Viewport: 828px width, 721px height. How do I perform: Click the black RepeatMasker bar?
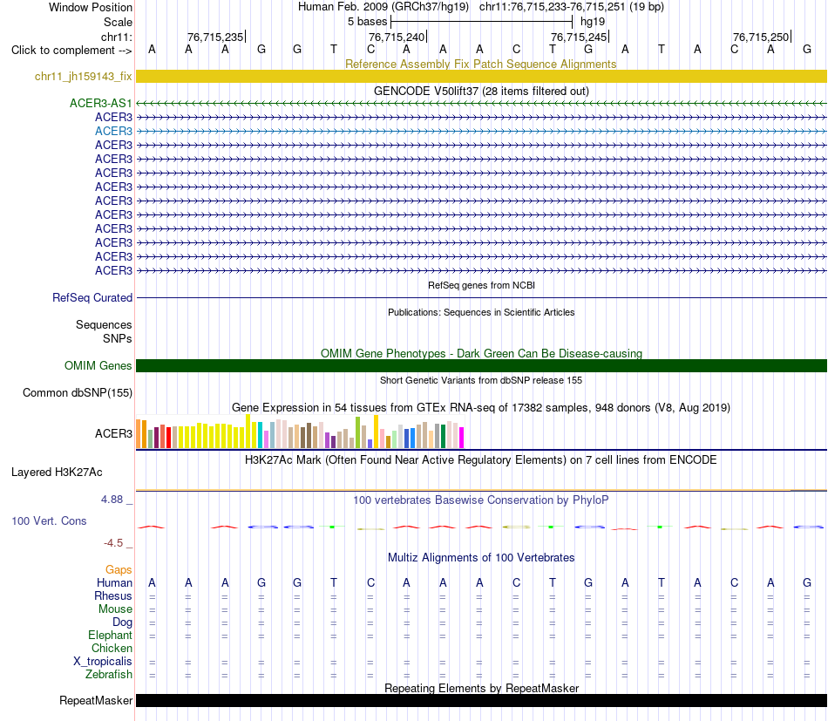(481, 700)
